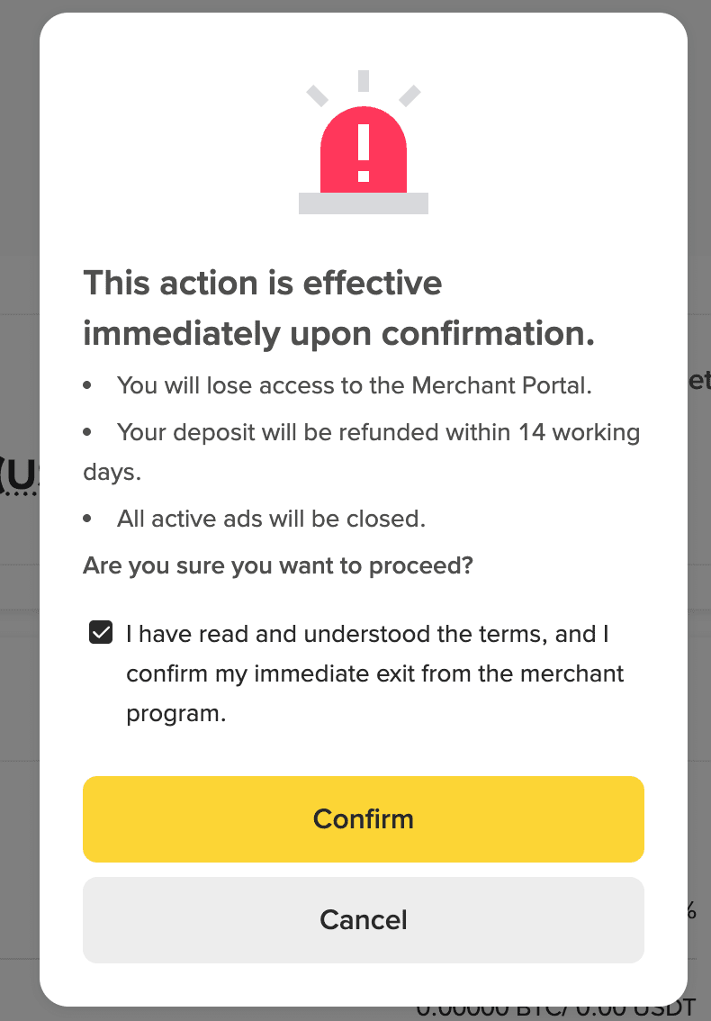Click the right light ray above the siren
Screen dimensions: 711x1021
click(409, 95)
